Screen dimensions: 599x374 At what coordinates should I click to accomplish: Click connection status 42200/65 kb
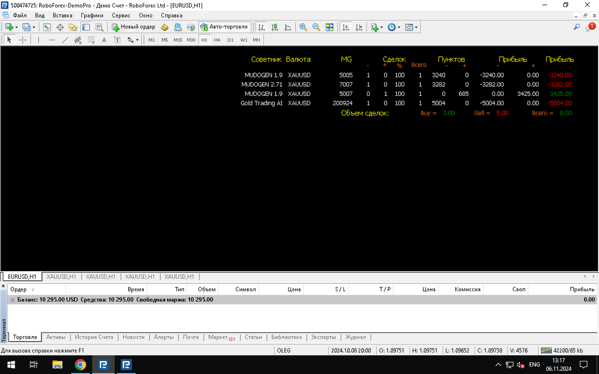click(563, 351)
